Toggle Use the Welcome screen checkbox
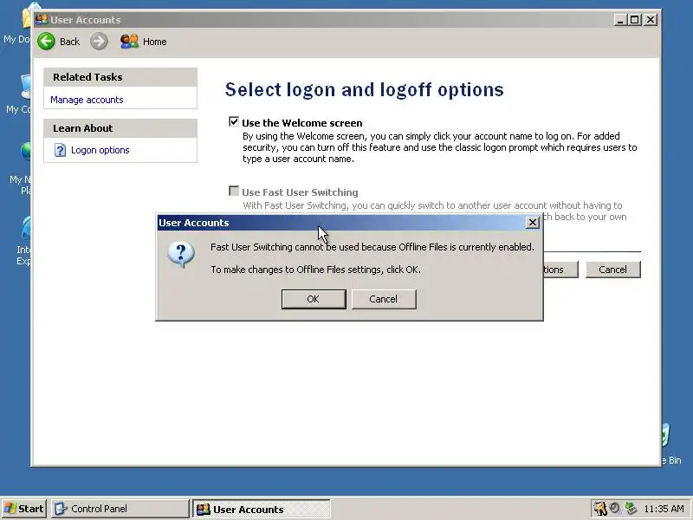This screenshot has height=520, width=693. click(x=233, y=121)
